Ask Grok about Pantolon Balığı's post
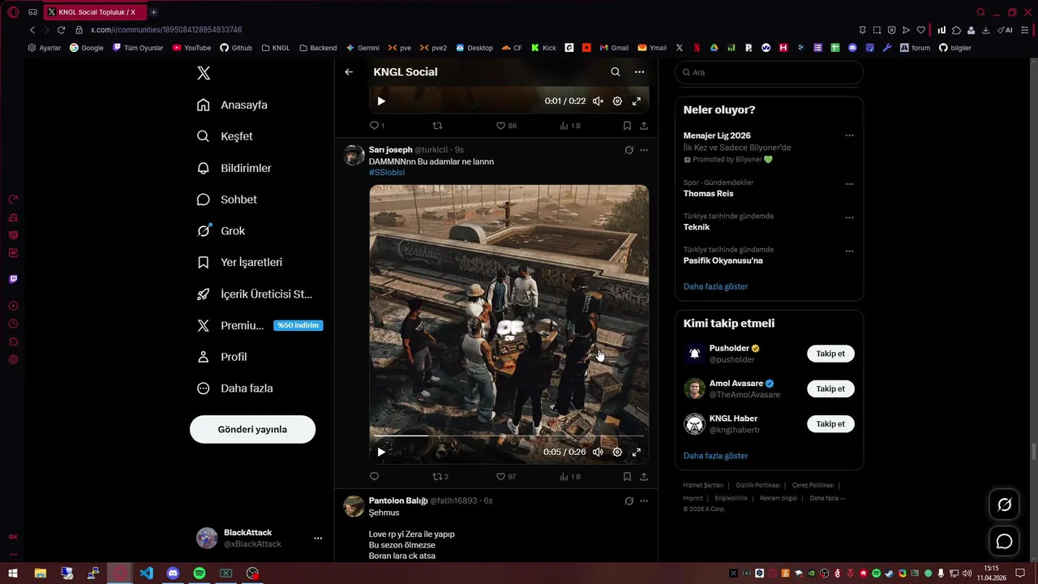This screenshot has height=584, width=1038. [628, 501]
